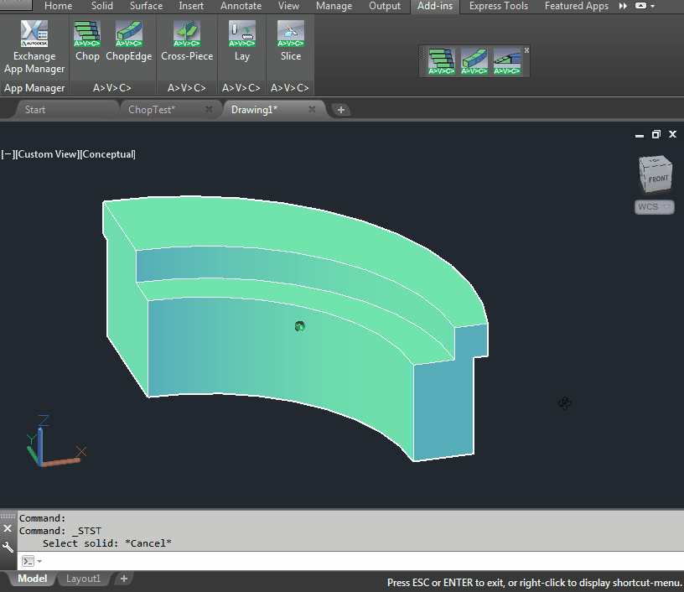The height and width of the screenshot is (592, 684).
Task: Start the Slice tool
Action: coord(291,42)
